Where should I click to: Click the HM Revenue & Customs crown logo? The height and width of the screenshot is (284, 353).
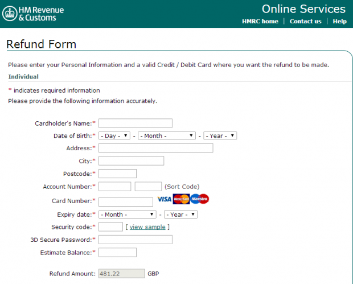coord(10,14)
